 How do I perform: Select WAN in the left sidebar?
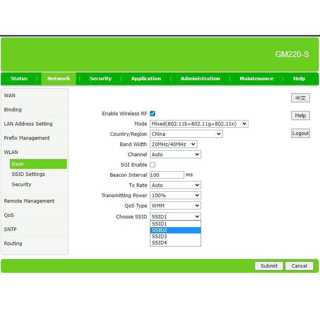click(x=10, y=95)
